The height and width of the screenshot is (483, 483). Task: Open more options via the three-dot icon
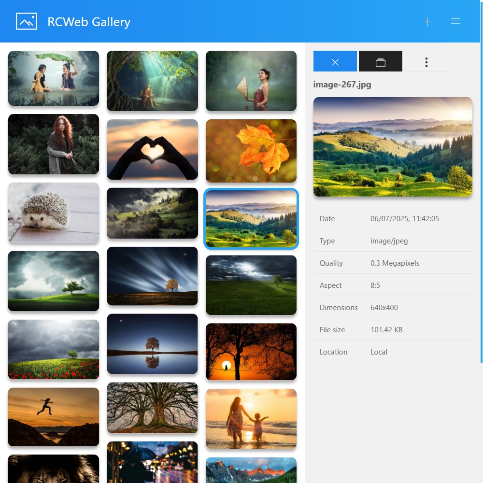click(x=426, y=61)
